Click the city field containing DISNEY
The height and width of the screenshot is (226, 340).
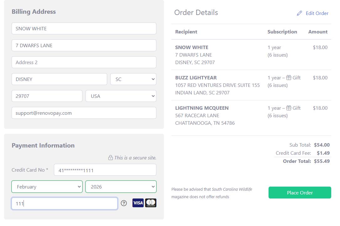click(59, 79)
